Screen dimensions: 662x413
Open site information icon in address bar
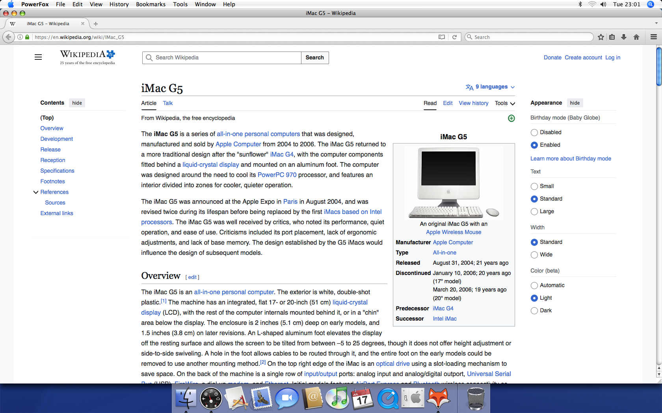[20, 37]
